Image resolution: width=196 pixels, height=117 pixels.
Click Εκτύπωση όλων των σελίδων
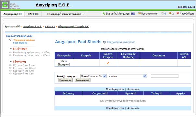(31, 55)
